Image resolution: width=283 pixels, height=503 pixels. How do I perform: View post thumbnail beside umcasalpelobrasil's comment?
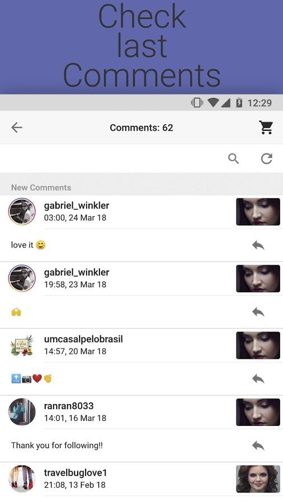(x=258, y=345)
